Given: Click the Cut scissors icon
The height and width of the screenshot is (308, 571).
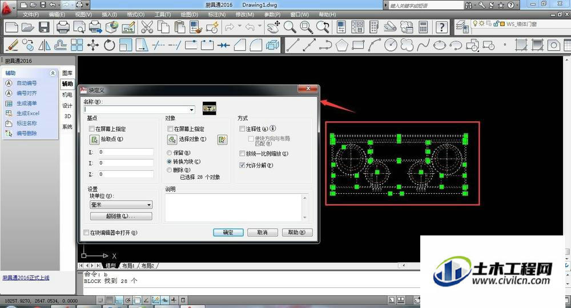Looking at the screenshot, I should coord(147,27).
